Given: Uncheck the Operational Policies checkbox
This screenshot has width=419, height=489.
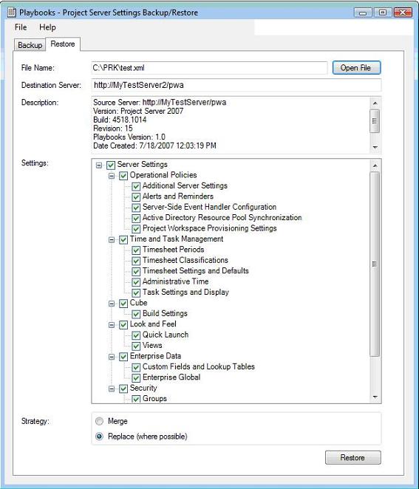Looking at the screenshot, I should point(123,176).
